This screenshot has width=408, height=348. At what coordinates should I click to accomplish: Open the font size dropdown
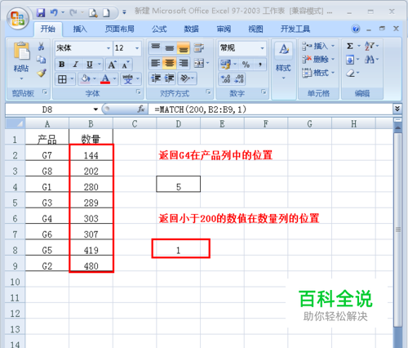tap(137, 48)
